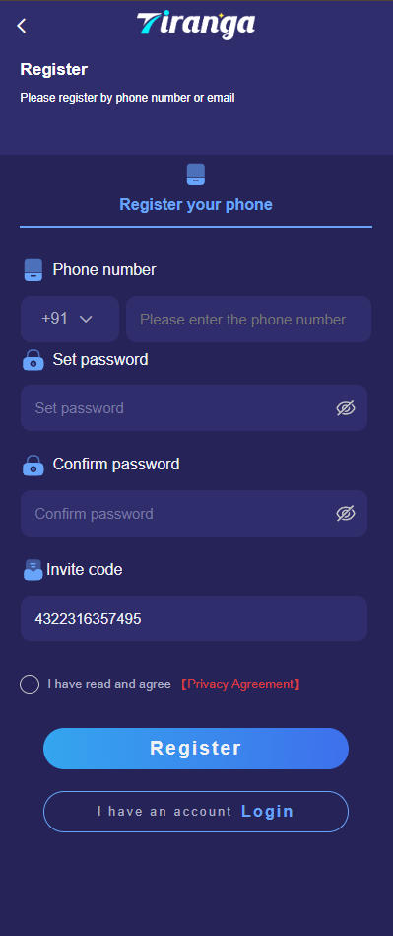393x936 pixels.
Task: Show password in Set password field
Action: point(346,408)
